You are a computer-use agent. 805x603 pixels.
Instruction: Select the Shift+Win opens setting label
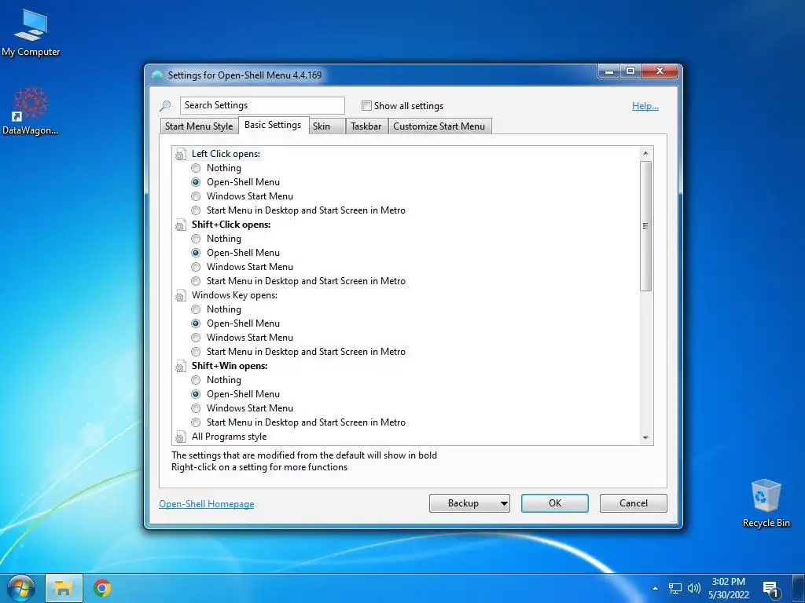click(x=230, y=366)
